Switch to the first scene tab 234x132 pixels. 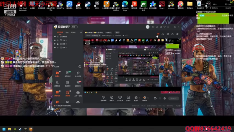pos(60,33)
